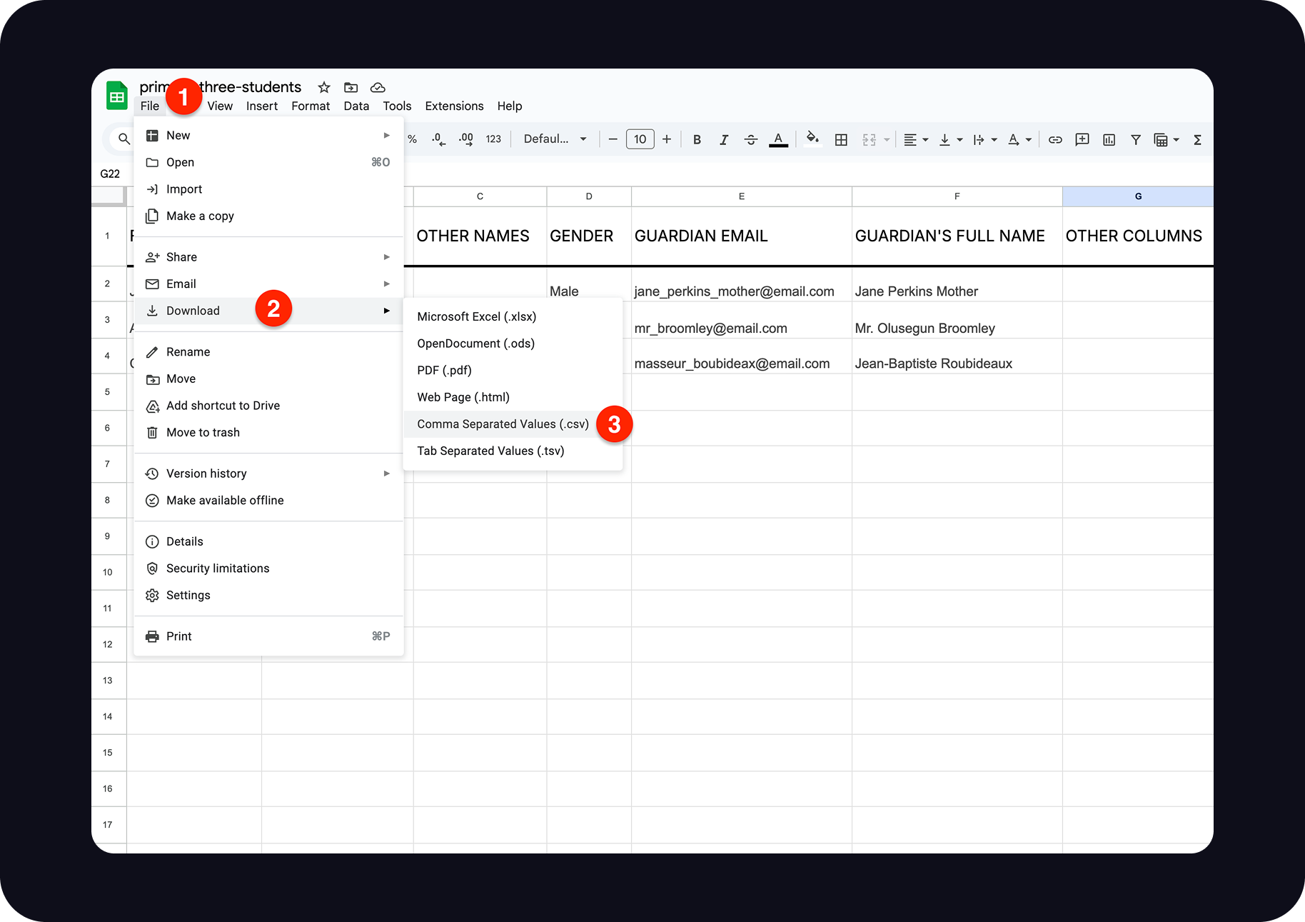The height and width of the screenshot is (922, 1305).
Task: Expand the Email submenu
Action: click(268, 284)
